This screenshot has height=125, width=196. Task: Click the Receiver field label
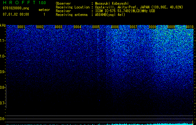click(63, 11)
